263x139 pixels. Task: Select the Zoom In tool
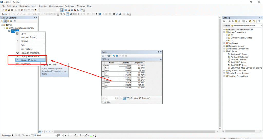click(x=62, y=14)
